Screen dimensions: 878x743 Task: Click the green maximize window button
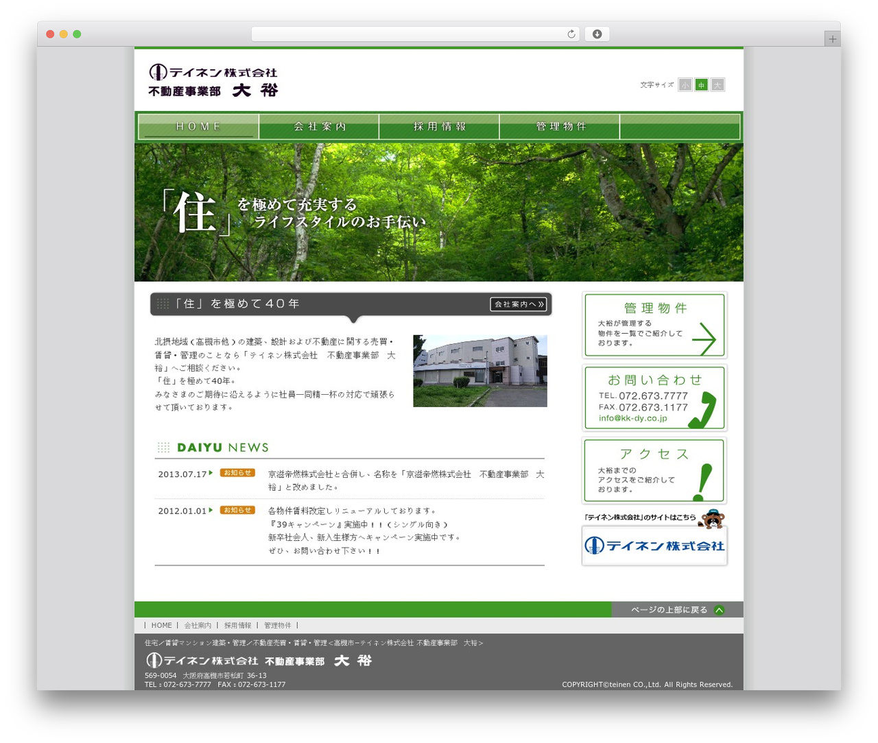pos(77,34)
